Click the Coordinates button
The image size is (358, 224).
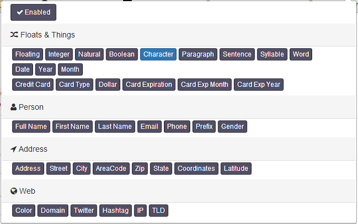point(196,169)
